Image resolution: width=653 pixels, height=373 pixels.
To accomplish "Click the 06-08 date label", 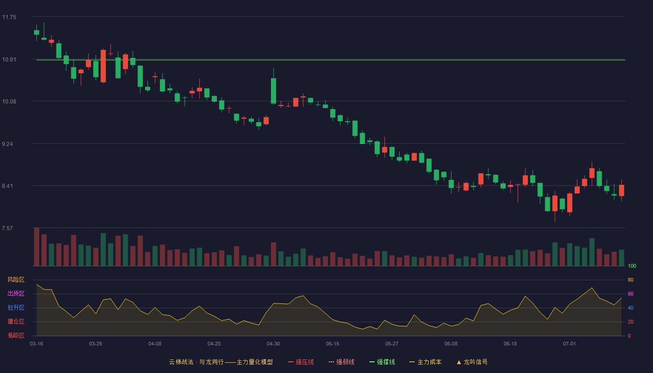I will coord(451,344).
